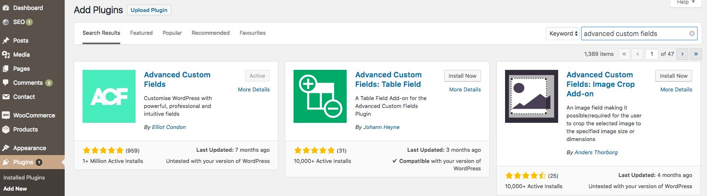Click the Upload Plugin button

pyautogui.click(x=149, y=10)
